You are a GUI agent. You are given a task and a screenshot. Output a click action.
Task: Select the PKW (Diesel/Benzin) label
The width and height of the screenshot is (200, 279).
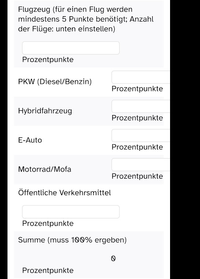pos(55,82)
